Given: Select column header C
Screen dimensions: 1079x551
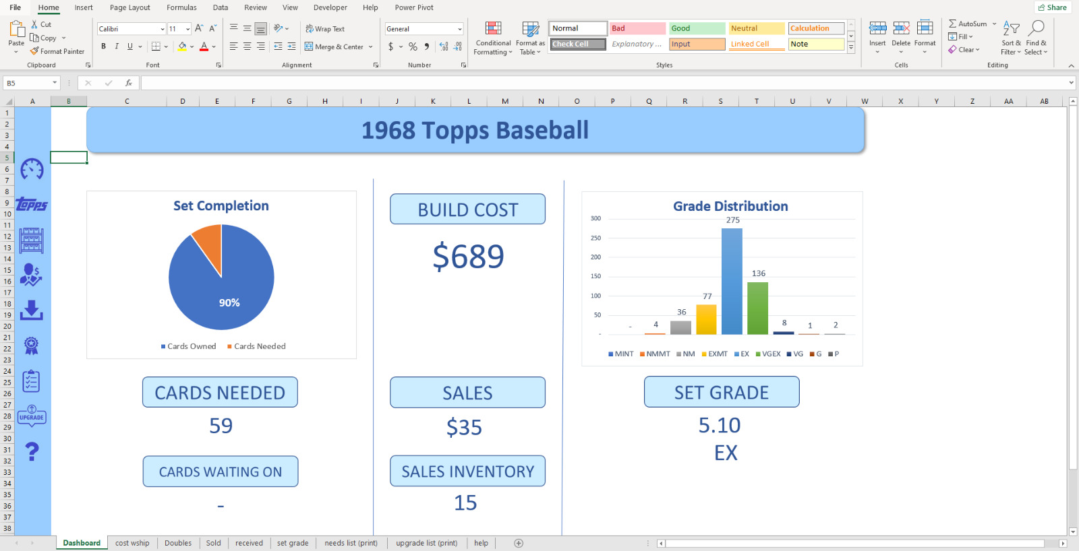Looking at the screenshot, I should click(x=127, y=101).
